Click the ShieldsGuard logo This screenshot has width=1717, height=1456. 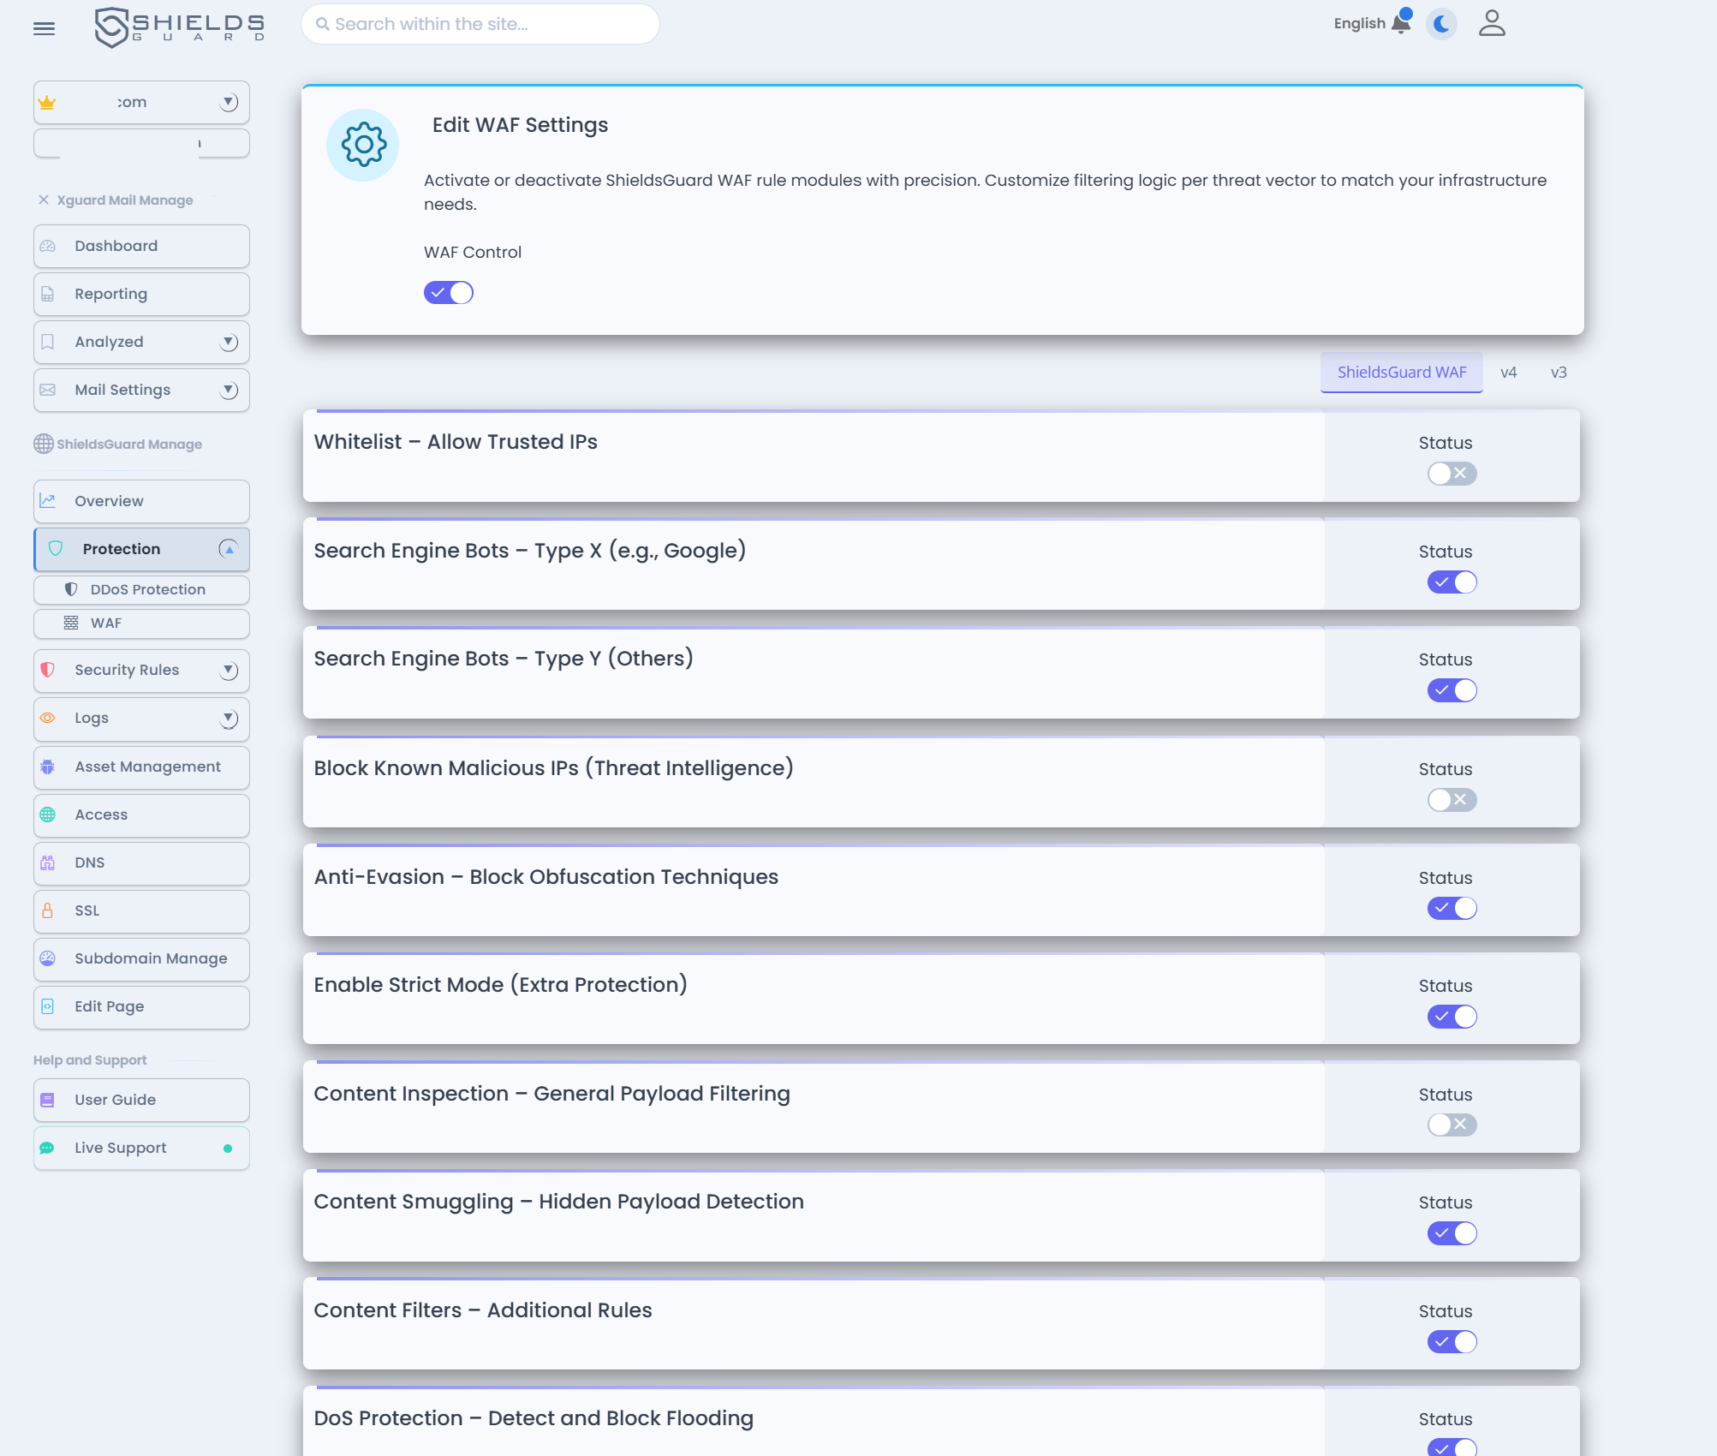[x=180, y=27]
